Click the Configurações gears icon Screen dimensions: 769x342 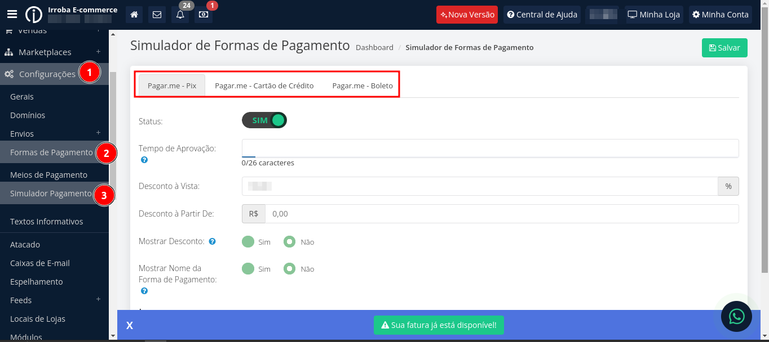pos(9,74)
